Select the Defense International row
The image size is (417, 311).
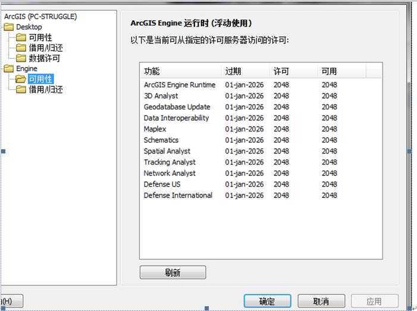[261, 196]
